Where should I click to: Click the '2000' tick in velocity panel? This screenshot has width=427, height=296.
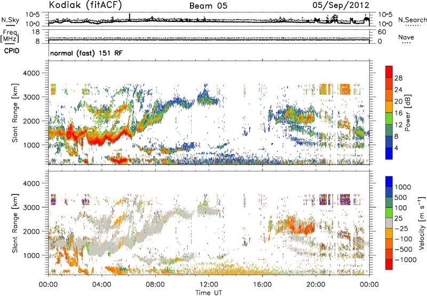pyautogui.click(x=33, y=231)
